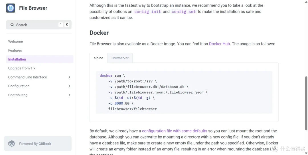
Task: Click the '-p 8080:80' code line
Action: (121, 103)
